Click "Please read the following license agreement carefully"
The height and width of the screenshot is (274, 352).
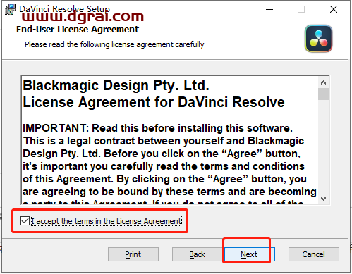(x=114, y=44)
